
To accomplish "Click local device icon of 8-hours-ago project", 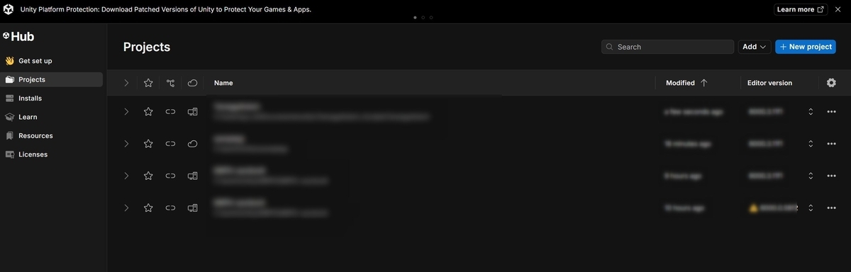I will coord(192,176).
